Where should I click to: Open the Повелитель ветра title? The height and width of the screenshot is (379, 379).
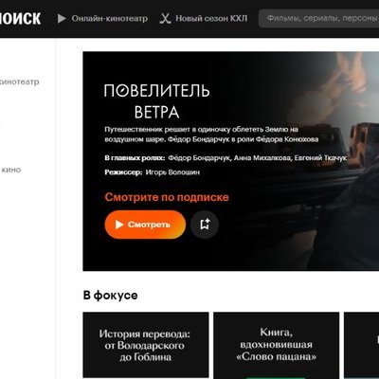tap(156, 101)
